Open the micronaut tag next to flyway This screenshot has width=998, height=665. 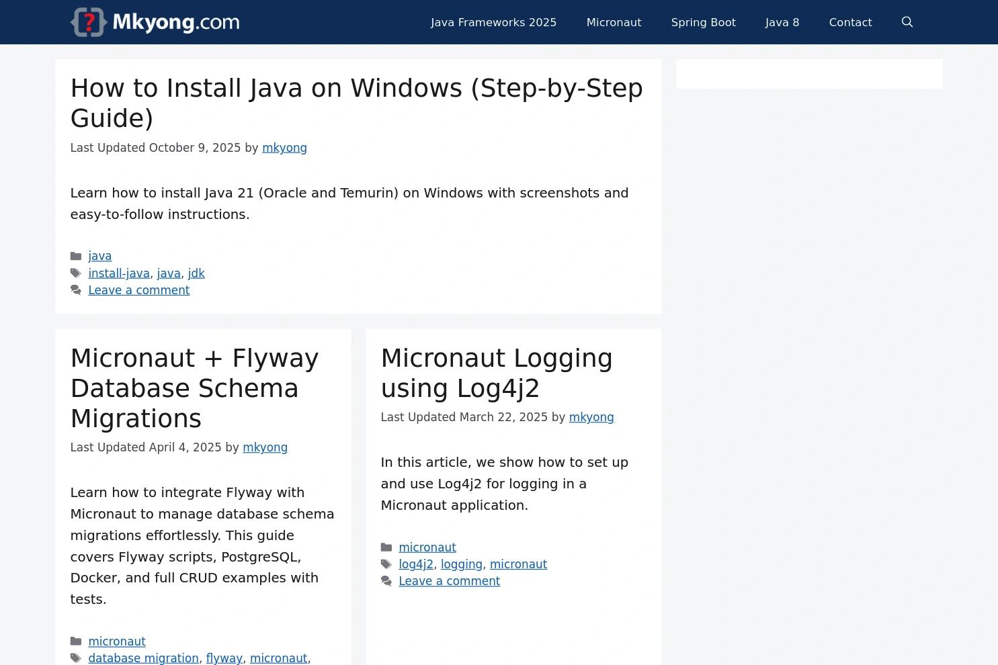coord(278,658)
